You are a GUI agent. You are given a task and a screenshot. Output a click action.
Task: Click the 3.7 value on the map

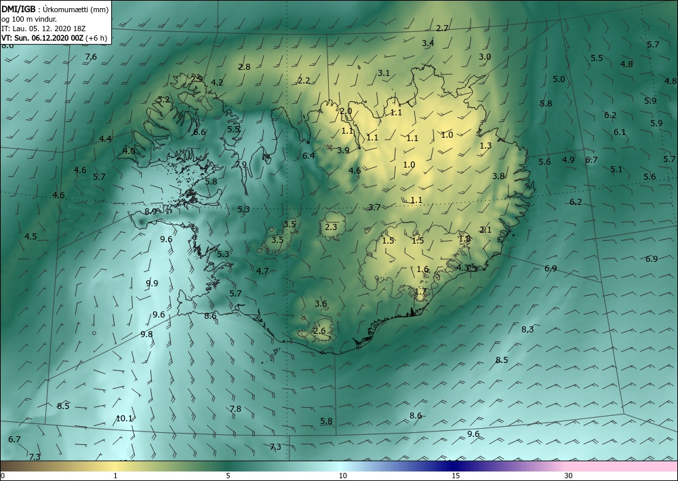[374, 208]
